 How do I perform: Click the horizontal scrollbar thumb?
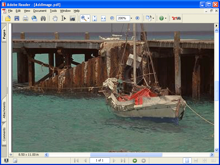[126, 155]
